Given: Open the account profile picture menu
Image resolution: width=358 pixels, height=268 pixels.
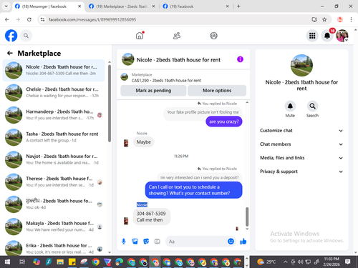Looking at the screenshot, I should point(342,36).
